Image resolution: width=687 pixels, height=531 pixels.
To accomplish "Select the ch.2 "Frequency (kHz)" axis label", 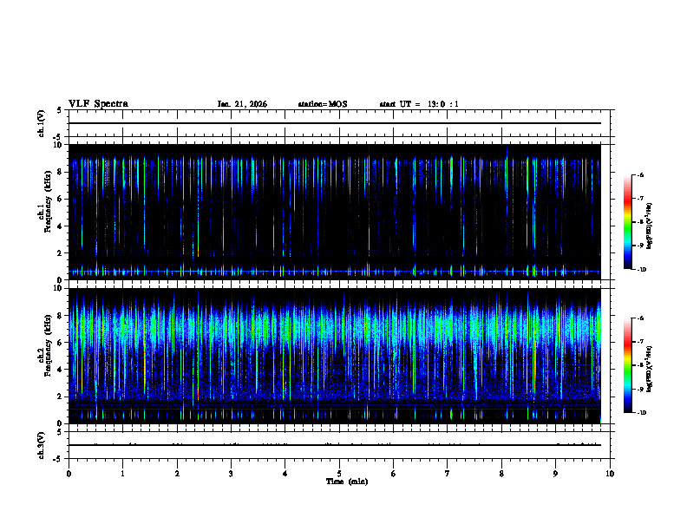I will 48,344.
